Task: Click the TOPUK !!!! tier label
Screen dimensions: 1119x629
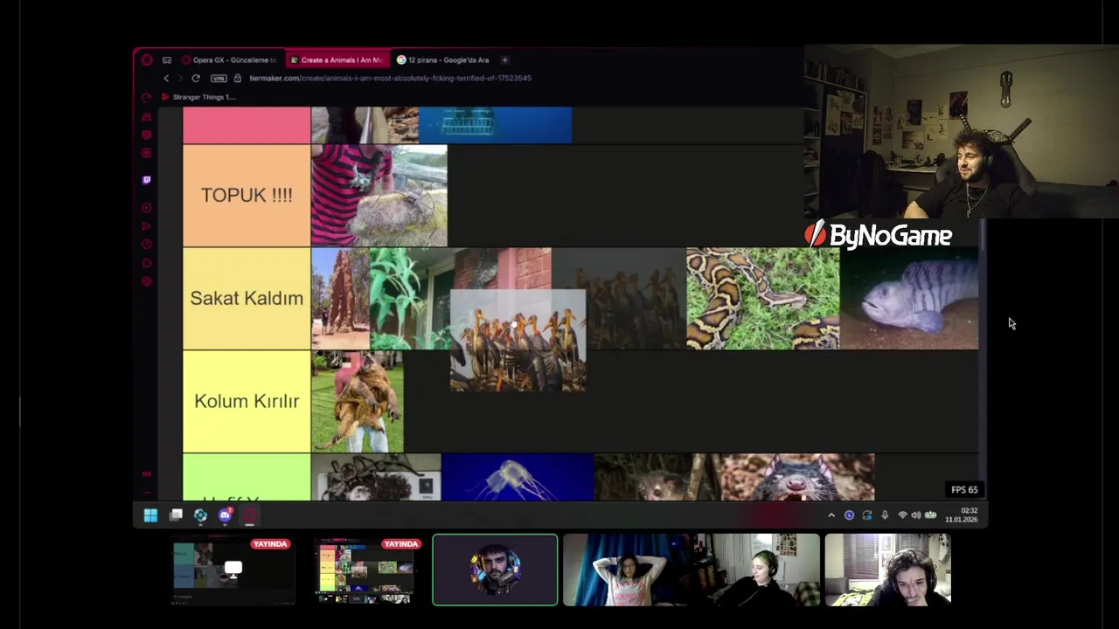Action: [247, 196]
